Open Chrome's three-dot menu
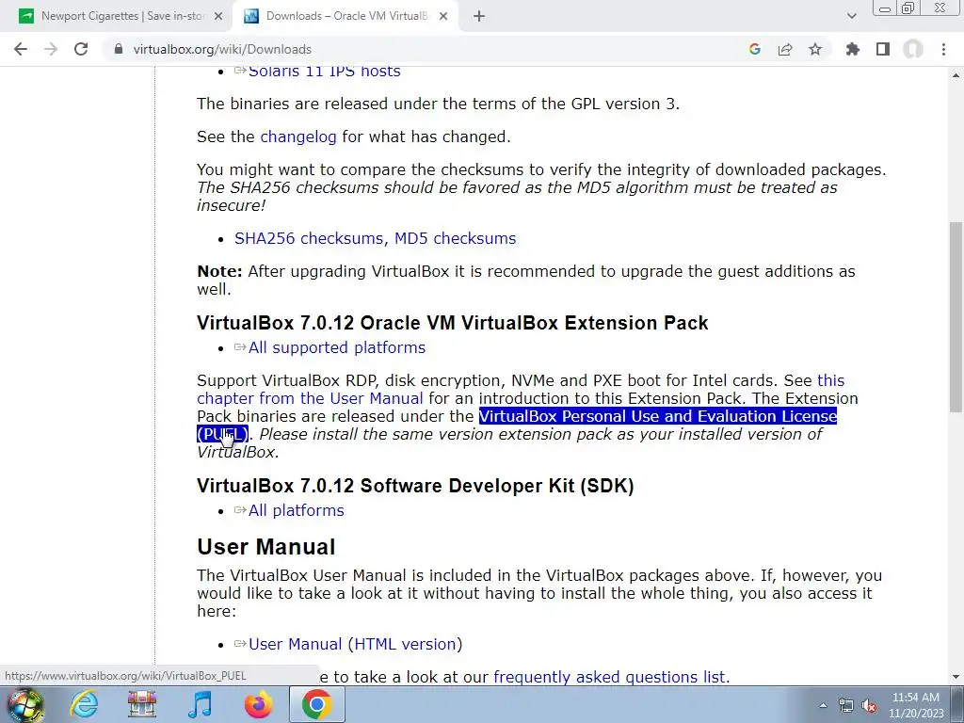This screenshot has height=723, width=964. click(943, 49)
